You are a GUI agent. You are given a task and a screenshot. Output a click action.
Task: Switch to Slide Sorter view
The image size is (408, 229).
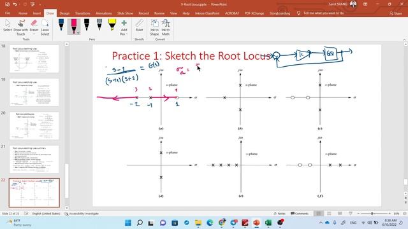[x=329, y=214]
